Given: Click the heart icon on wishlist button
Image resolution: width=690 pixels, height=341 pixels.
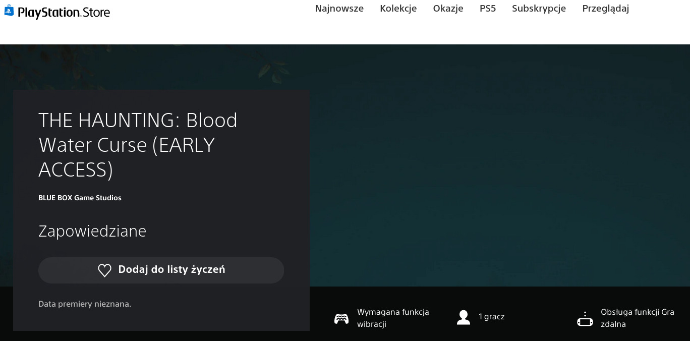Looking at the screenshot, I should point(104,270).
